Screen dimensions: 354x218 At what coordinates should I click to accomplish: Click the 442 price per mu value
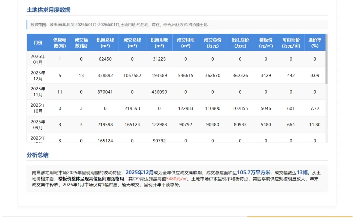tap(291, 76)
